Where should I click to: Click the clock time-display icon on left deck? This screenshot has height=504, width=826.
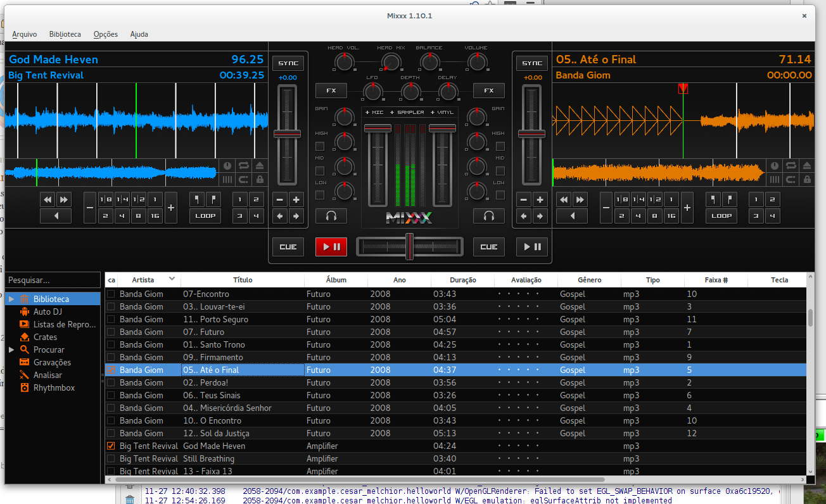(x=227, y=165)
